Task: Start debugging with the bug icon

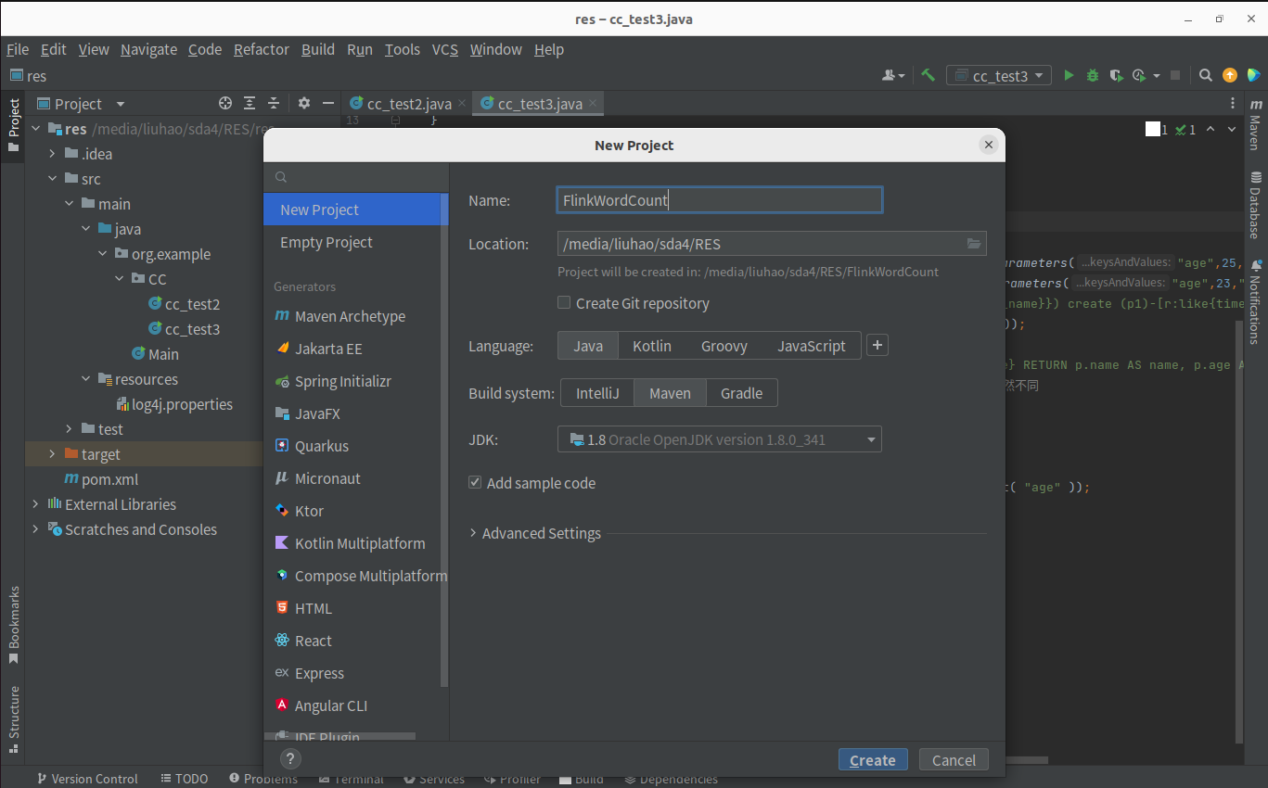Action: coord(1093,76)
